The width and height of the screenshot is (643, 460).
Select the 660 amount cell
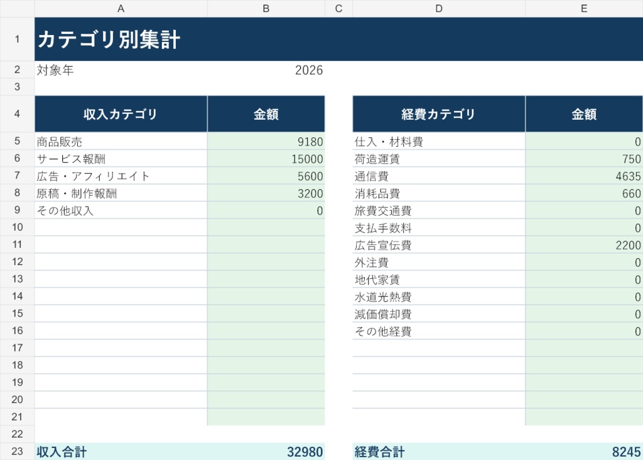[584, 193]
